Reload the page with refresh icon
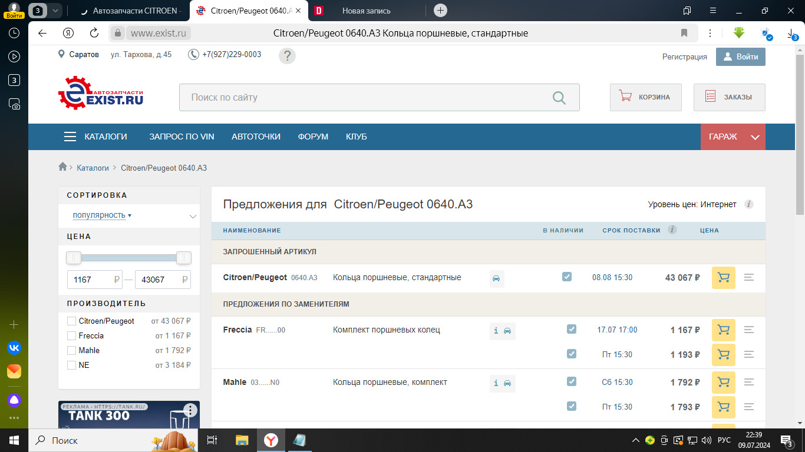The image size is (805, 452). point(94,33)
